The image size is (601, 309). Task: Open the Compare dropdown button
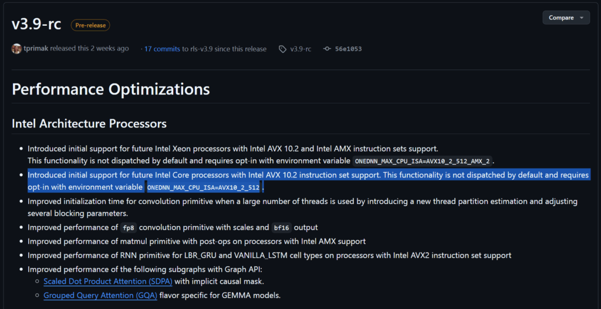[566, 18]
